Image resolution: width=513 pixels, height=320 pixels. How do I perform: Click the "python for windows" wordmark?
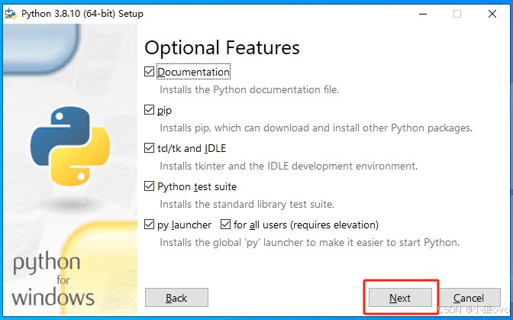52,280
